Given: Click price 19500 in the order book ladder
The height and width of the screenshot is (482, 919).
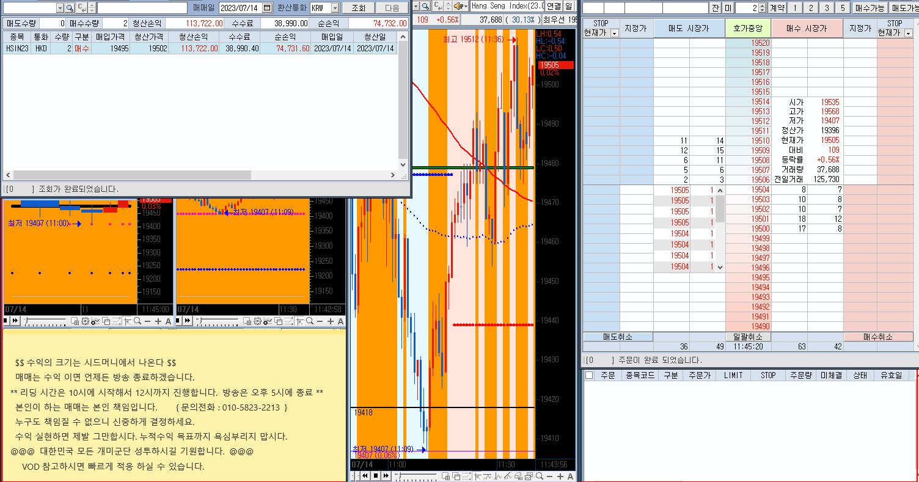Looking at the screenshot, I should coord(748,228).
